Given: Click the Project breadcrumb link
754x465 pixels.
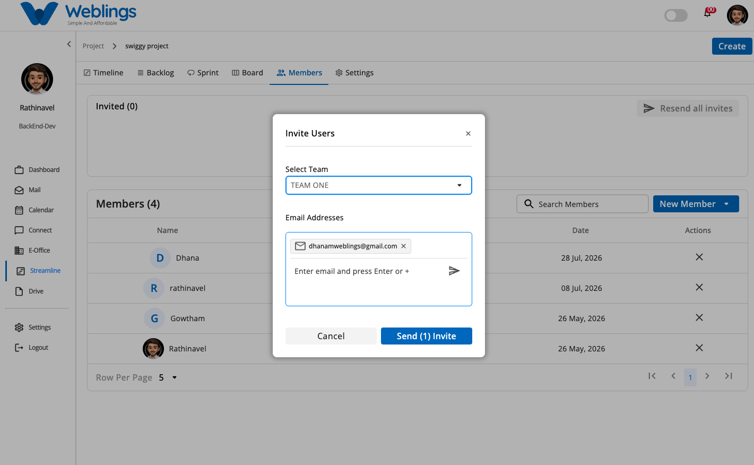Looking at the screenshot, I should click(93, 46).
